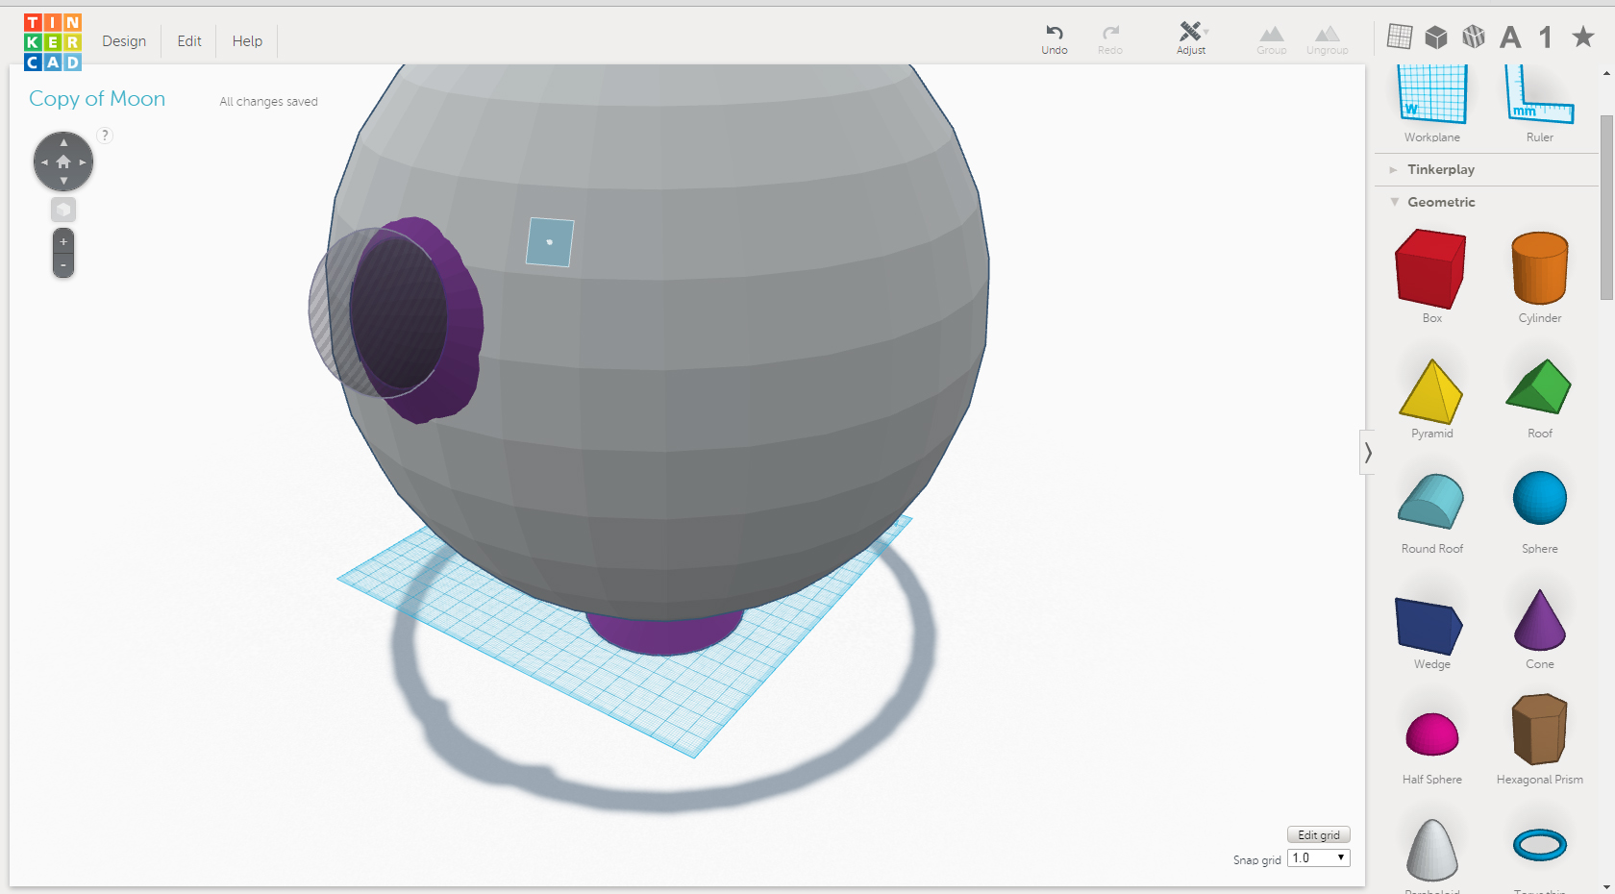Orbit view up with top arrow
Screen dimensions: 1615x894
pyautogui.click(x=63, y=142)
